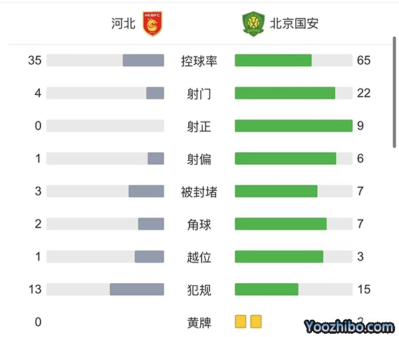Click the 越位 offside label
This screenshot has width=399, height=337.
tap(199, 257)
